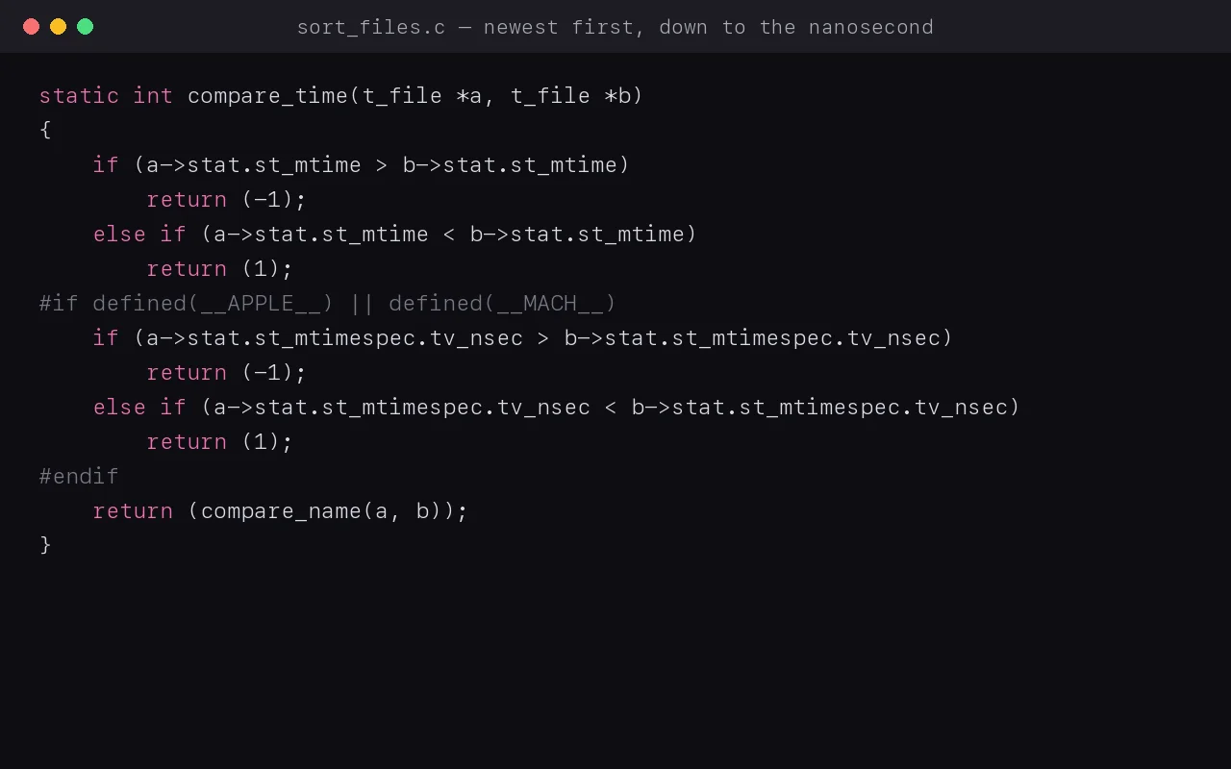The width and height of the screenshot is (1231, 769).
Task: Click the int return type keyword
Action: click(x=153, y=96)
